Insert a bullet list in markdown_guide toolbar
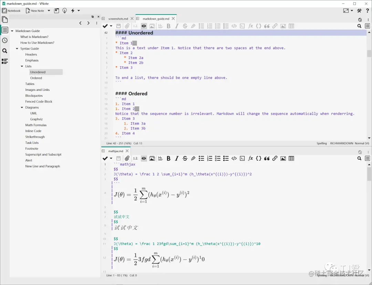 tap(201, 26)
